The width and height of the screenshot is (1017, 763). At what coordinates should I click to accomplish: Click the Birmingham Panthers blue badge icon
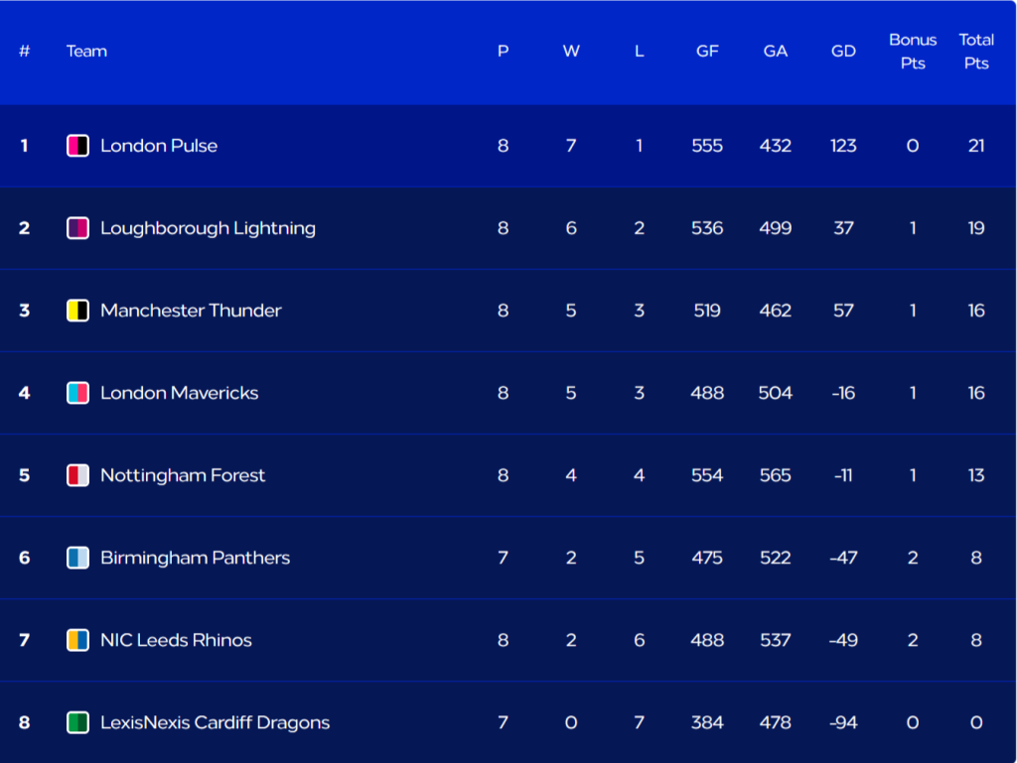77,558
